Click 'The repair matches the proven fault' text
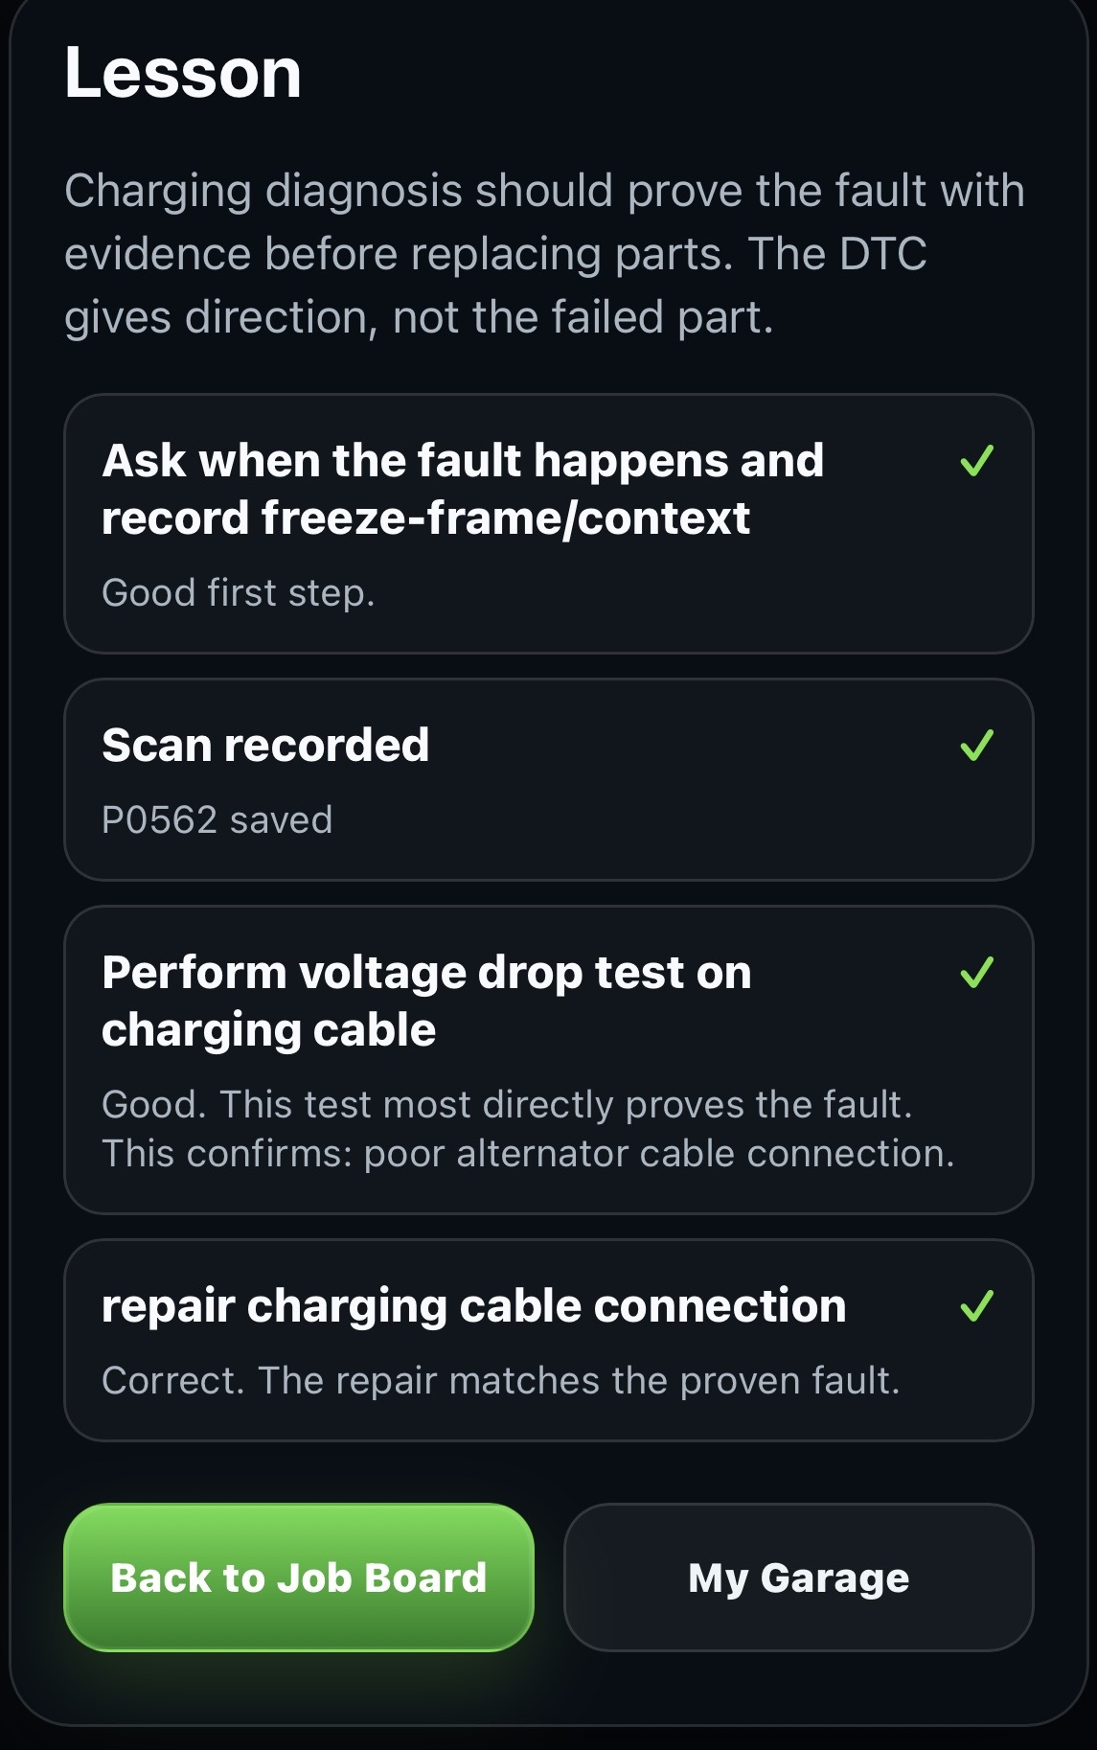Image resolution: width=1097 pixels, height=1750 pixels. click(580, 1381)
